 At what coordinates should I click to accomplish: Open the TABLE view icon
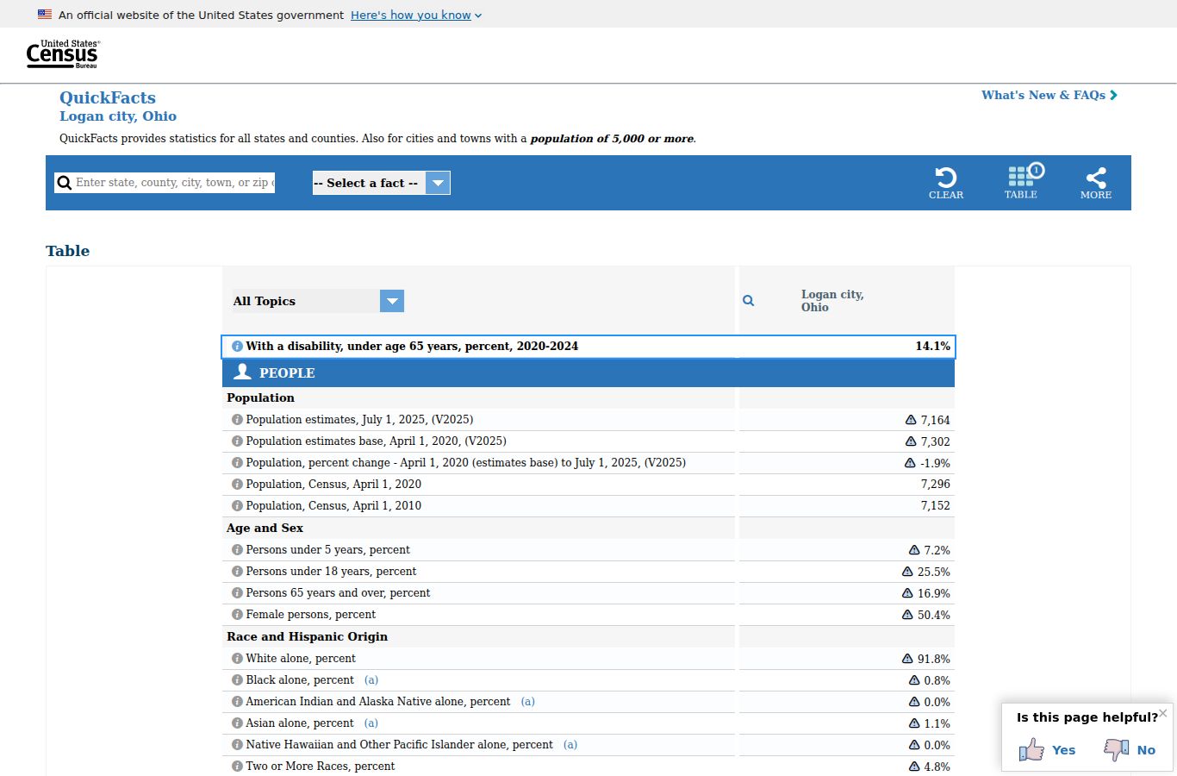pos(1021,183)
